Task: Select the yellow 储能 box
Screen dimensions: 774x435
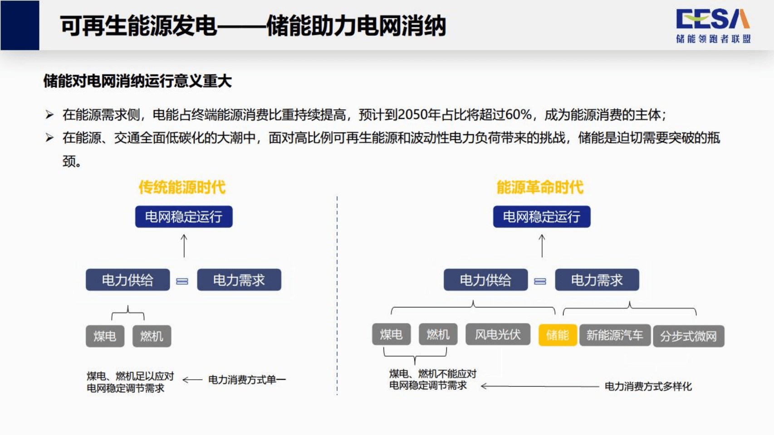Action: pos(558,336)
